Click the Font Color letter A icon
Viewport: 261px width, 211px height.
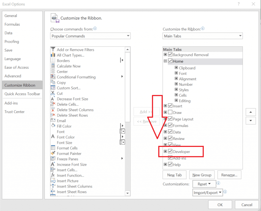pos(53,137)
